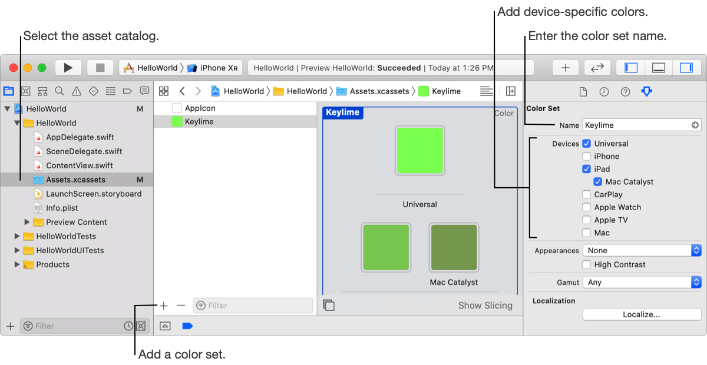Click the asset list Filter field

tap(253, 306)
